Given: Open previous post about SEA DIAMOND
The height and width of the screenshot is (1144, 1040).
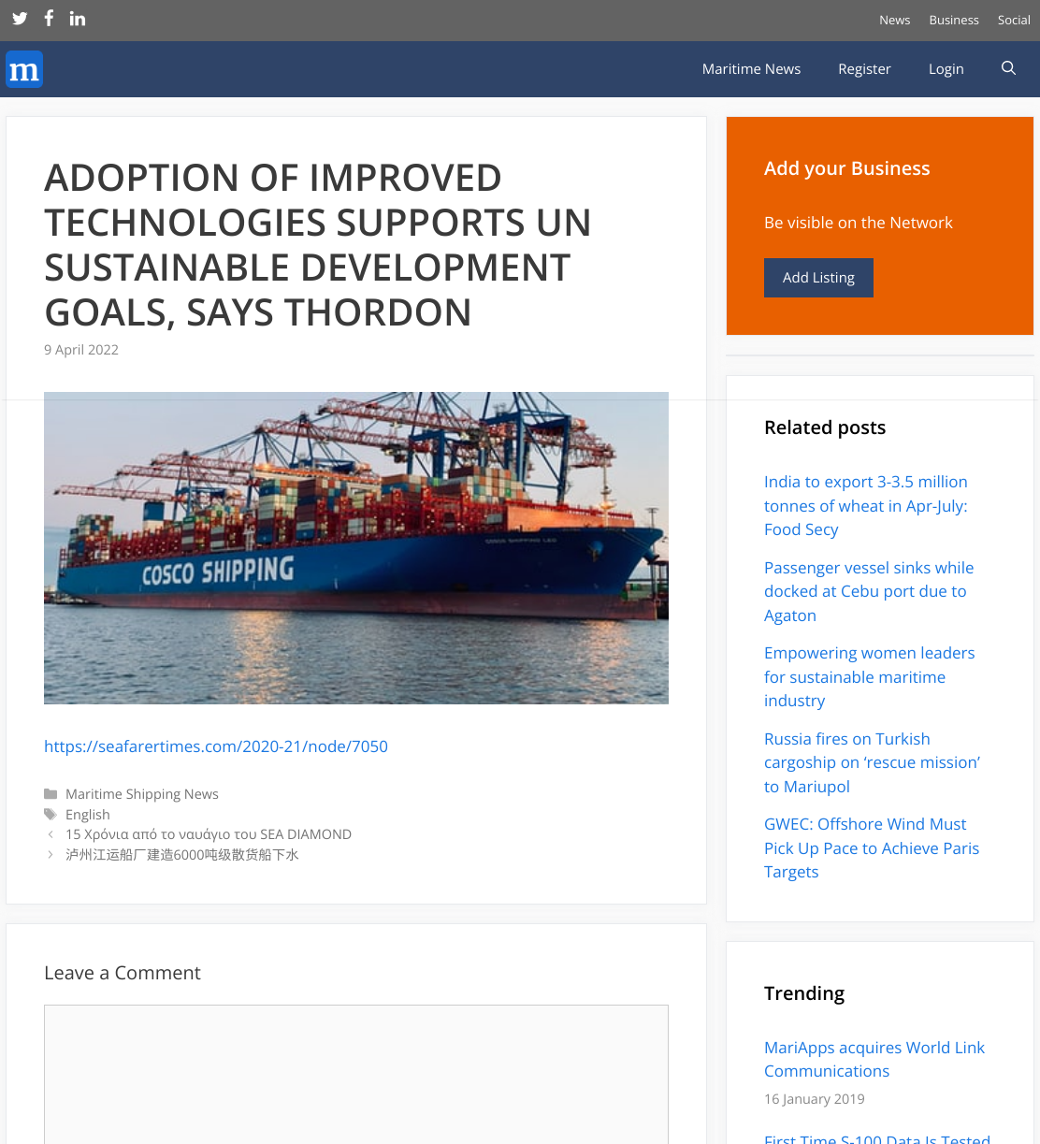Looking at the screenshot, I should pos(209,834).
